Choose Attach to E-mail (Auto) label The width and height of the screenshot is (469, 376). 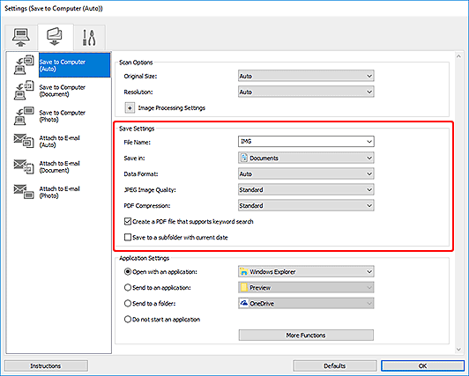point(60,141)
